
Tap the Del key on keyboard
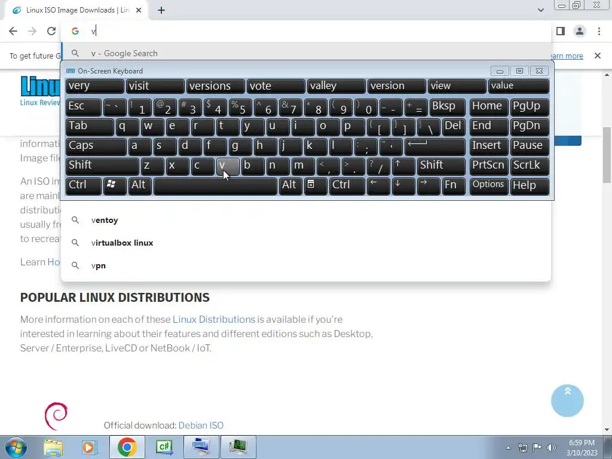454,127
